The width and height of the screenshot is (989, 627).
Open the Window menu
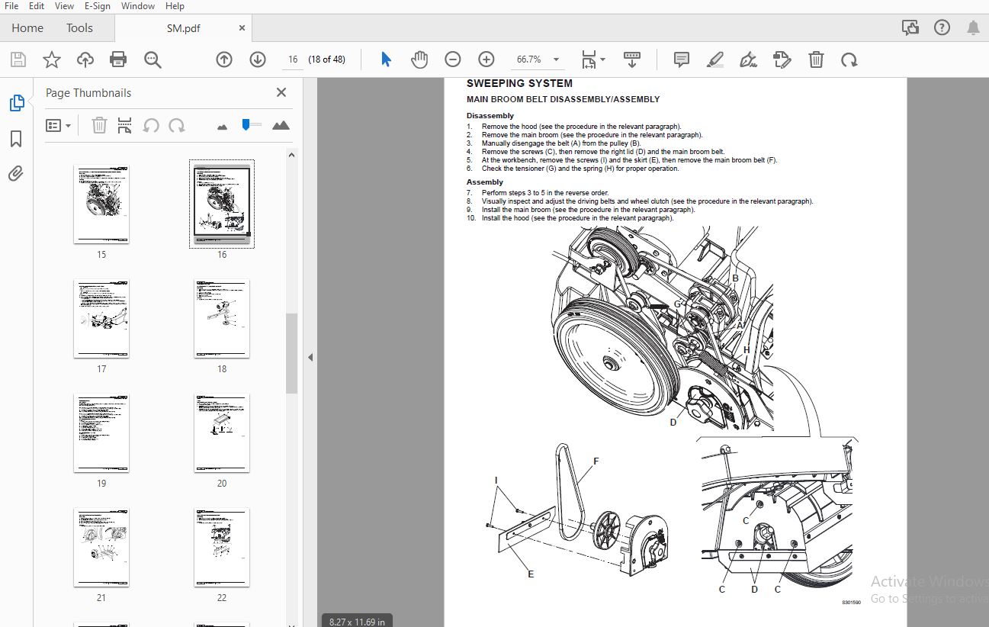[x=138, y=6]
